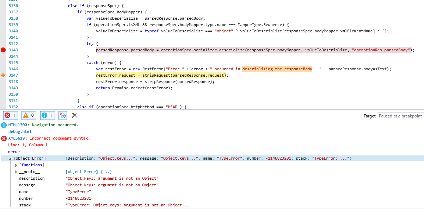This screenshot has width=424, height=218.
Task: Expand the [functions] node
Action: 16,165
